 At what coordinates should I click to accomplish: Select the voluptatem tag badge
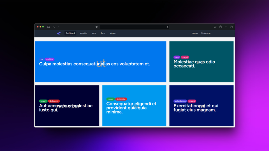180,101
